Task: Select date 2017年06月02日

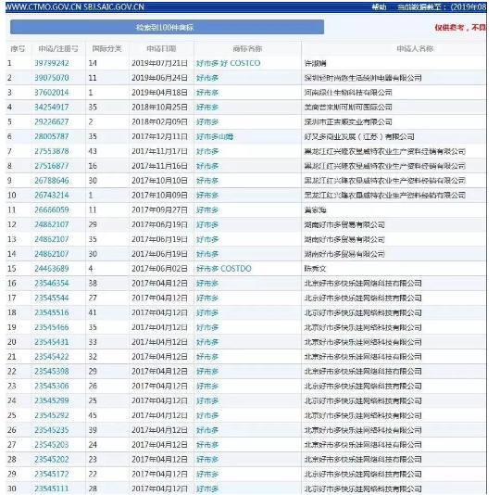Action: click(159, 269)
